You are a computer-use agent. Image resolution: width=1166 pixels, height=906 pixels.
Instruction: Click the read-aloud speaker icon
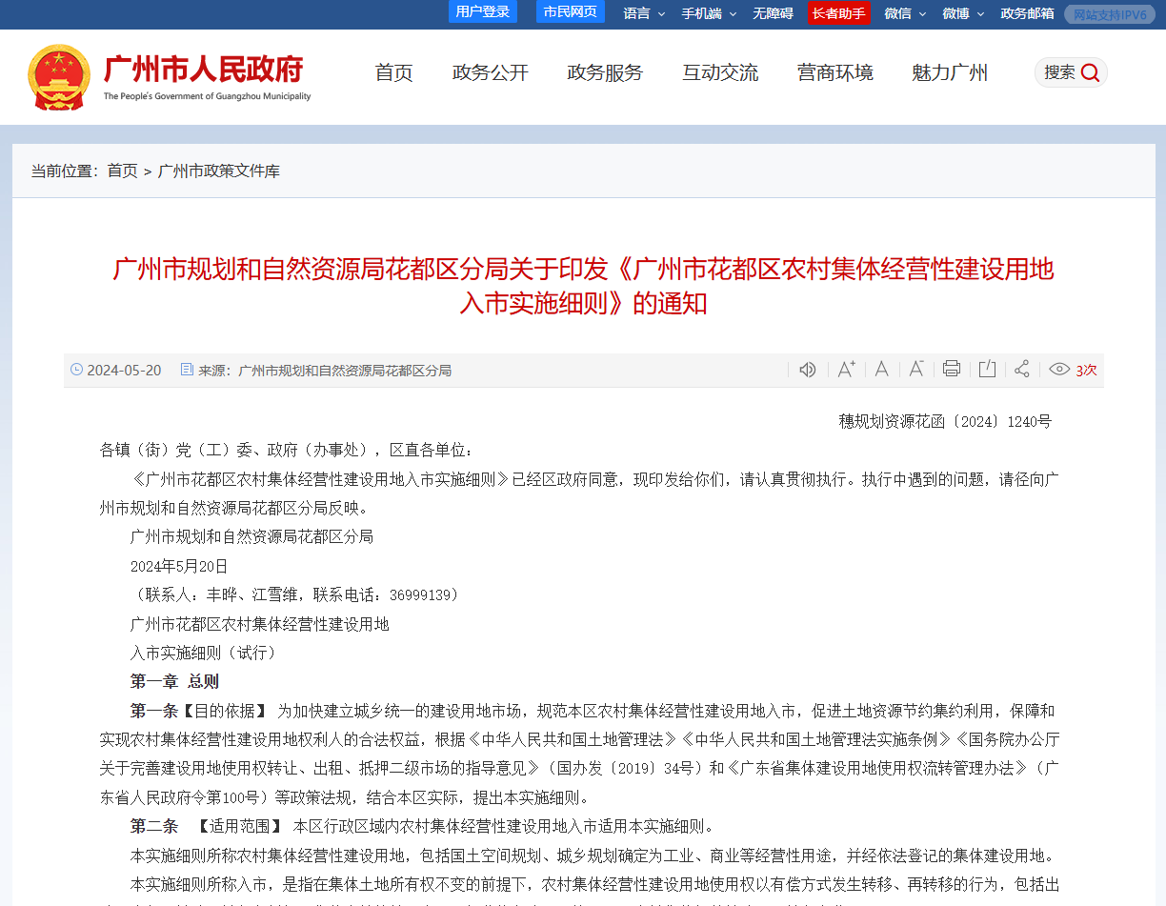pyautogui.click(x=808, y=370)
